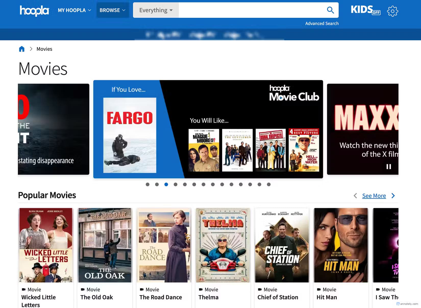Click into the search text field
This screenshot has width=421, height=308.
click(x=251, y=10)
